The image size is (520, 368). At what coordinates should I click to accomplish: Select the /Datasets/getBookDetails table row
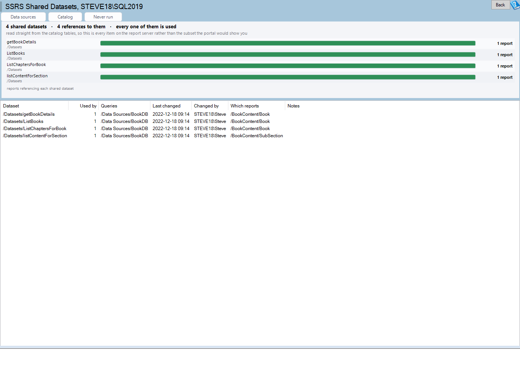coord(260,114)
